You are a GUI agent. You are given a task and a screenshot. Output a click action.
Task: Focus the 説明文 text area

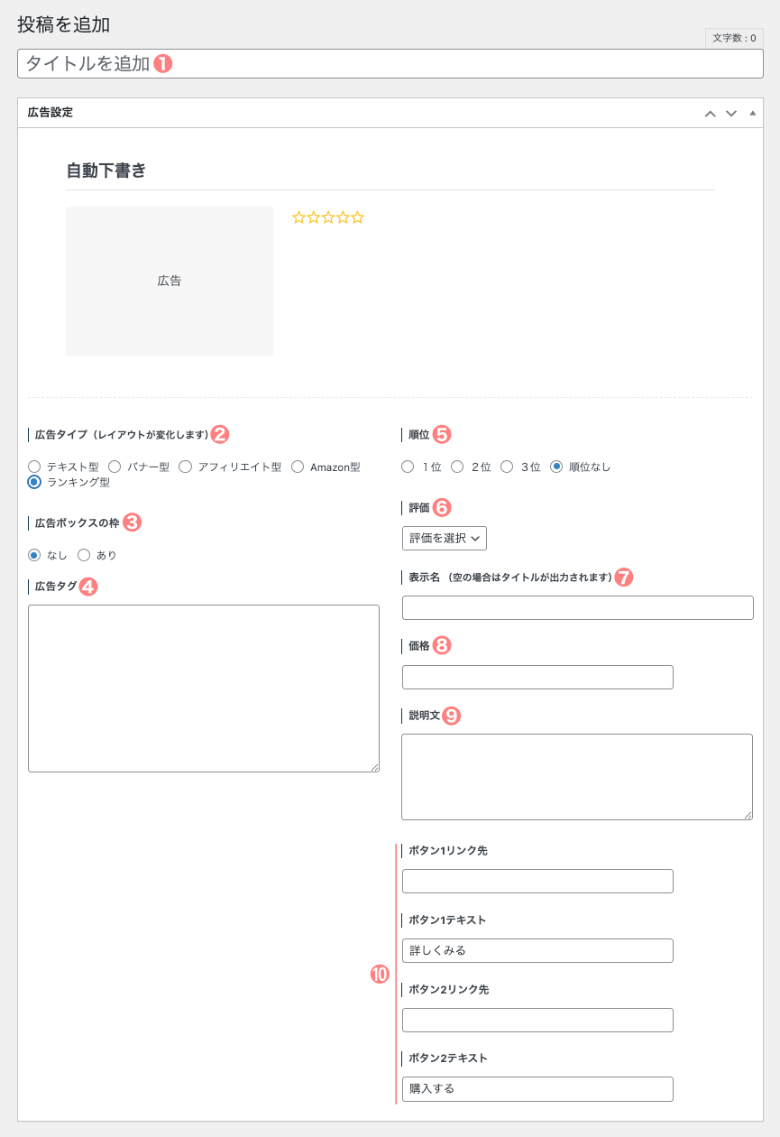click(577, 777)
